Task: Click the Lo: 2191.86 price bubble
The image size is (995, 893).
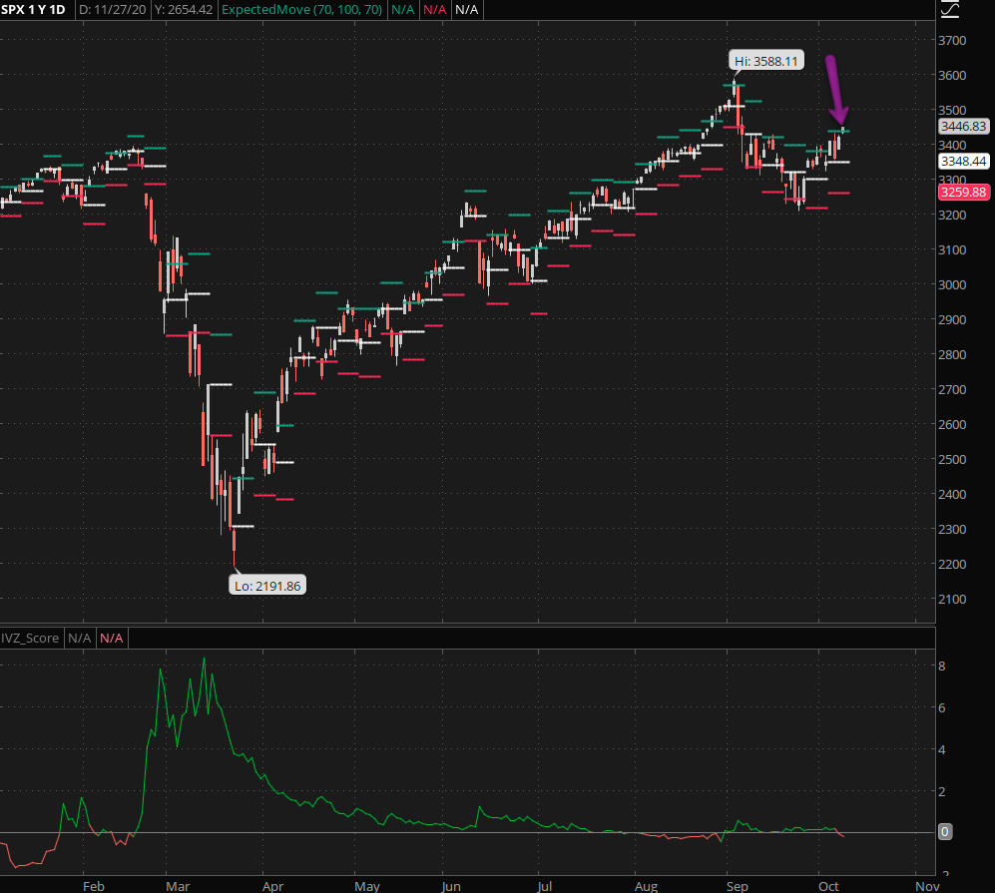Action: (267, 586)
